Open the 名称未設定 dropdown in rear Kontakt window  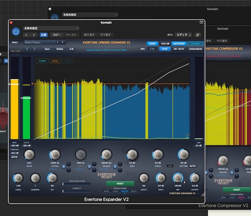(90, 15)
